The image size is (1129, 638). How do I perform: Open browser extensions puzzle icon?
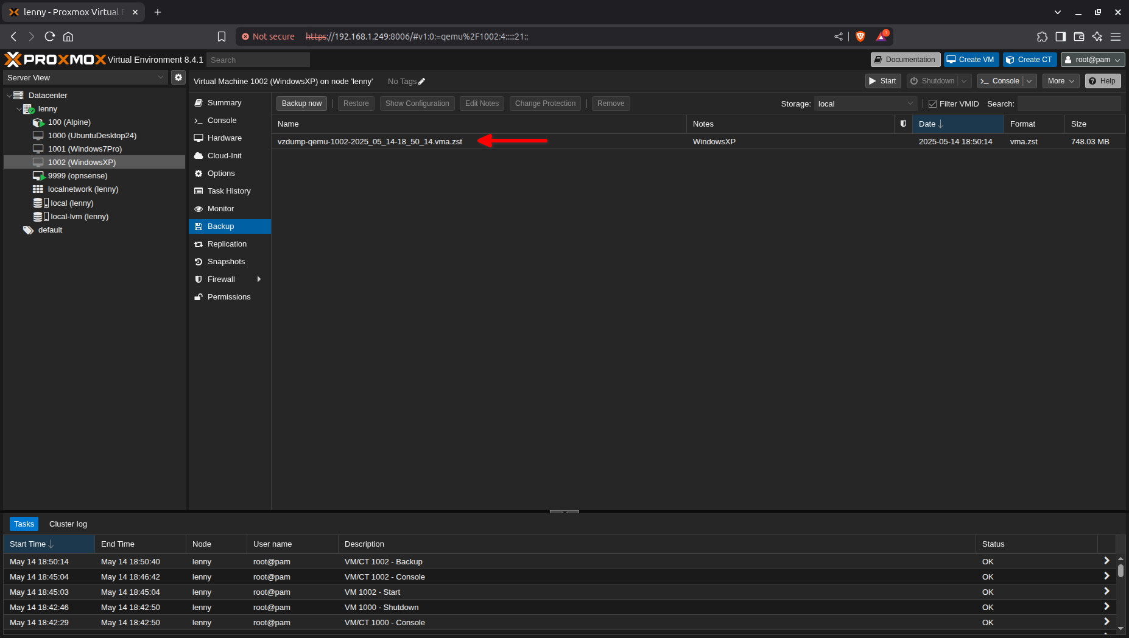coord(1042,37)
